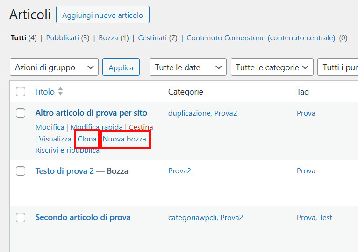Click Prova tag in Altro articolo row
358x252 pixels.
point(306,113)
